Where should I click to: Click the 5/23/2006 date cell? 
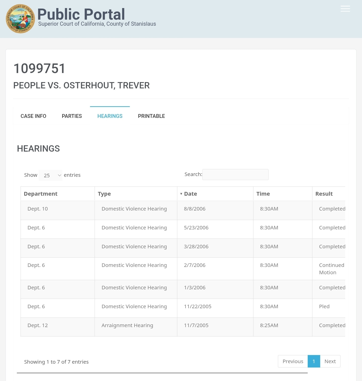[215, 229]
